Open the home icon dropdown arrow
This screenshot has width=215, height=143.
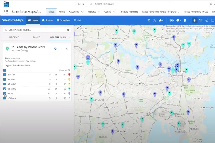pyautogui.click(x=163, y=20)
